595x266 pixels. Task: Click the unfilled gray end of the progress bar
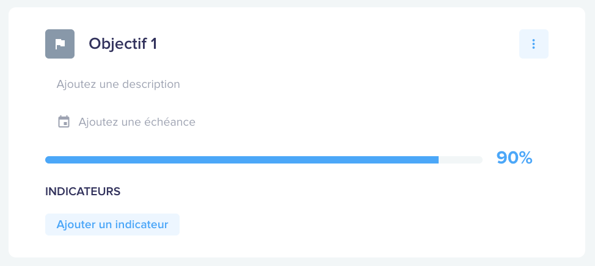pyautogui.click(x=461, y=160)
